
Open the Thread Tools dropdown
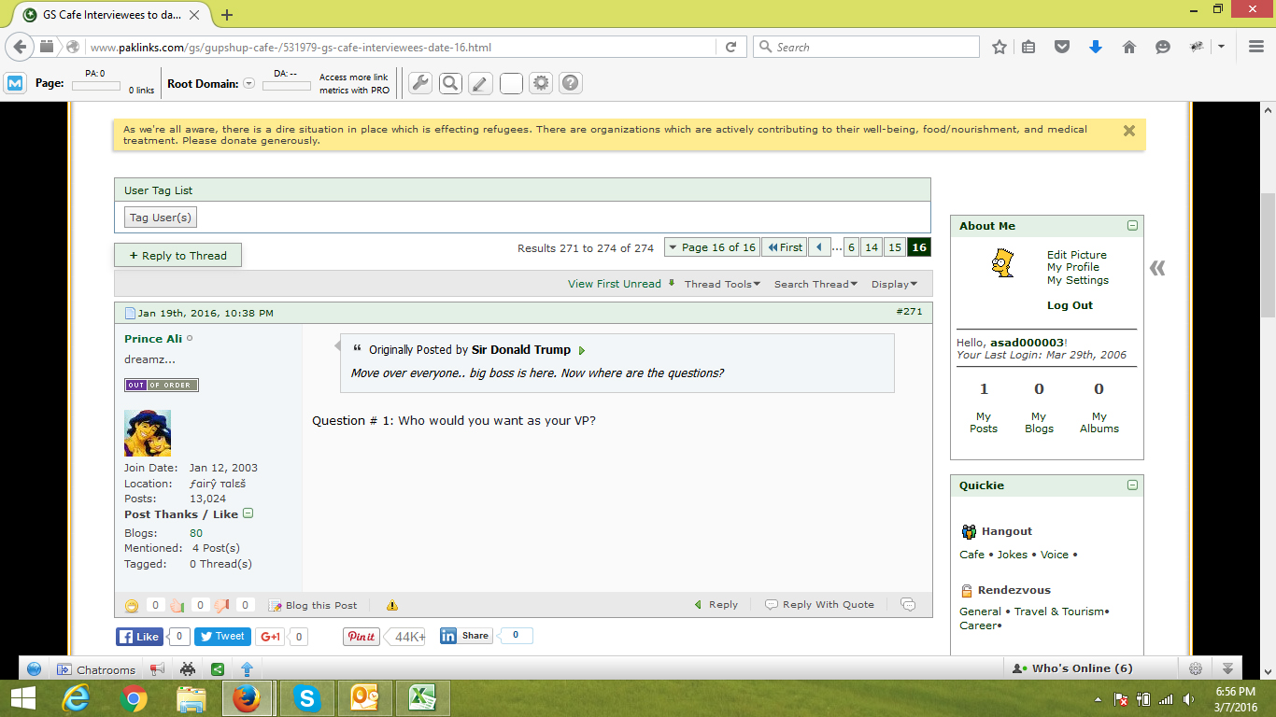(722, 284)
